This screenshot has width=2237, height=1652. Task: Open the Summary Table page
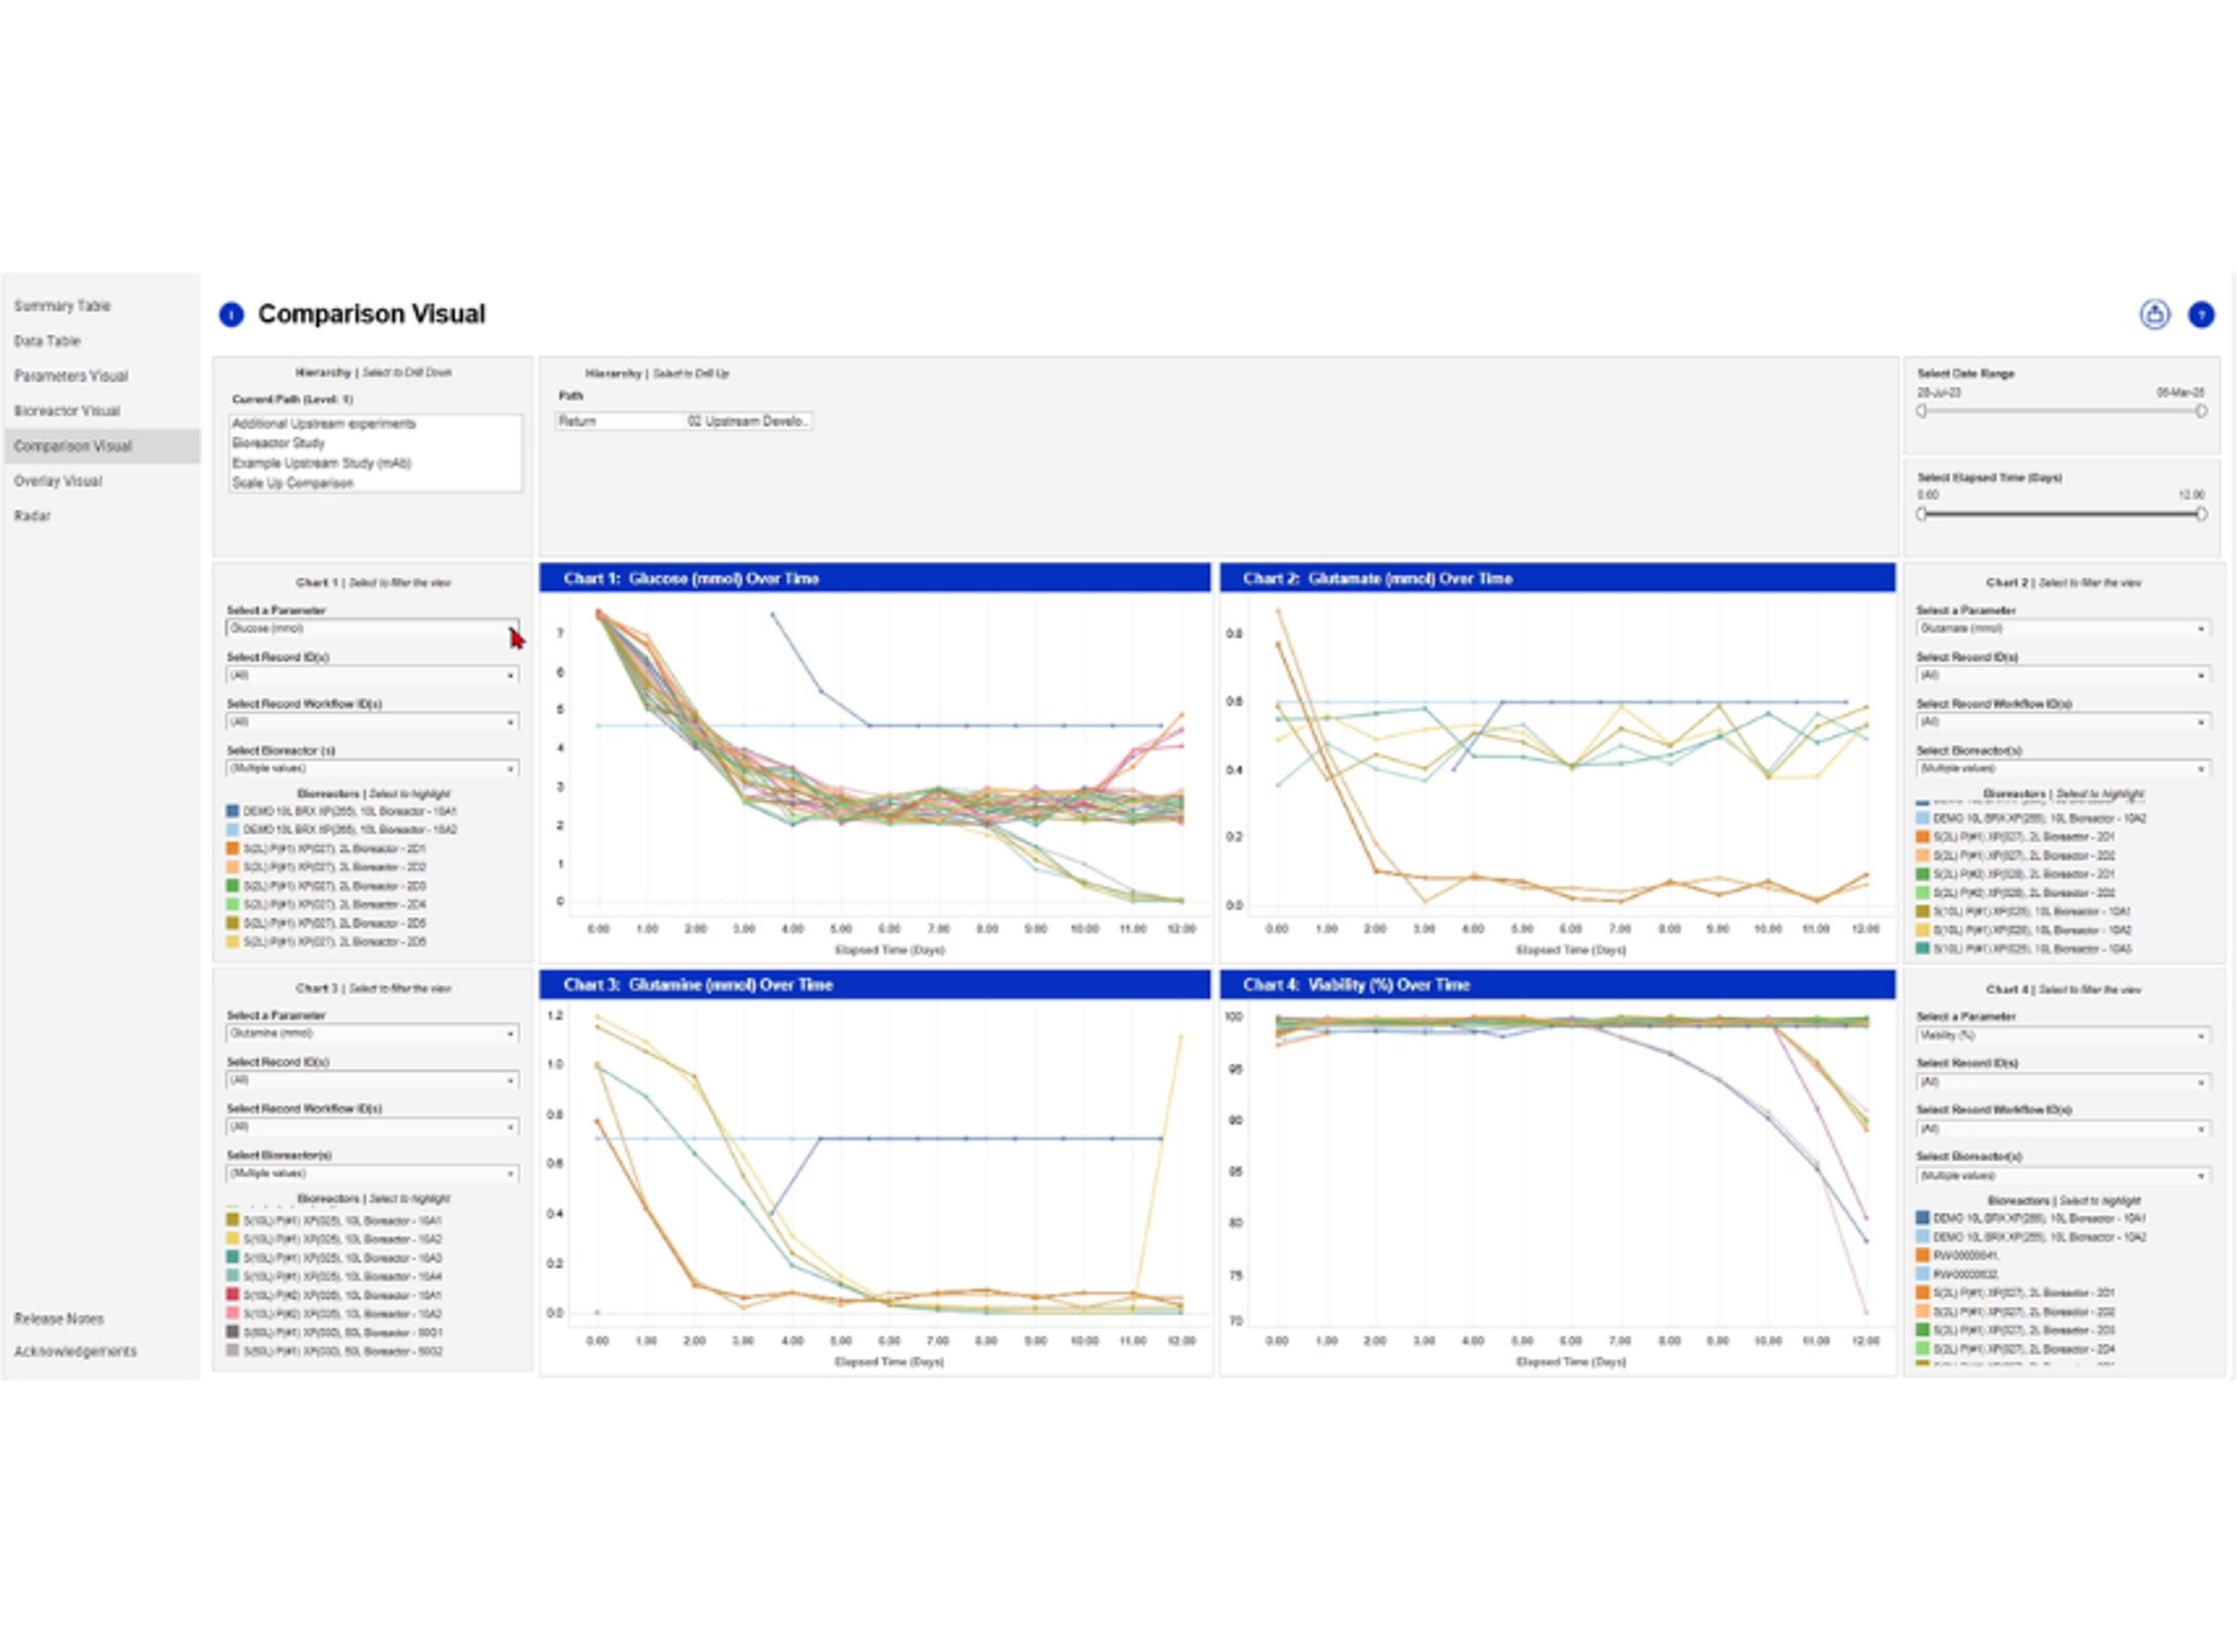(62, 306)
